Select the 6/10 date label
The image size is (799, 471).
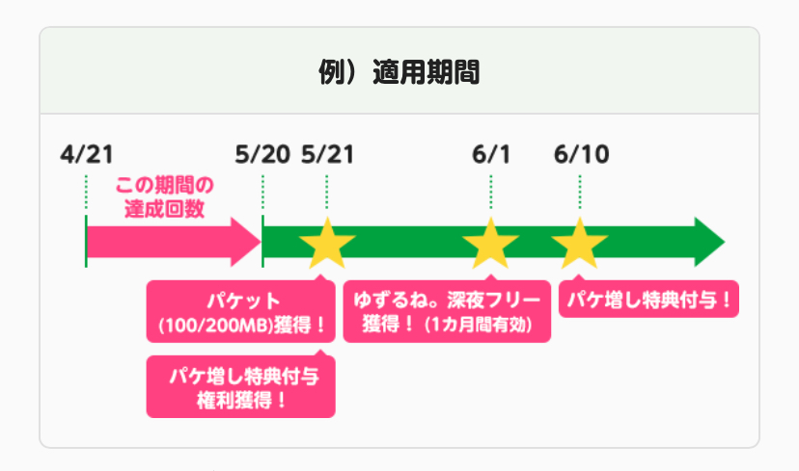coord(582,154)
